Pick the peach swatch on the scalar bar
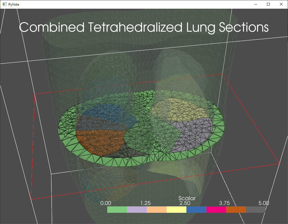Image resolution: width=288 pixels, height=224 pixels. click(x=157, y=210)
